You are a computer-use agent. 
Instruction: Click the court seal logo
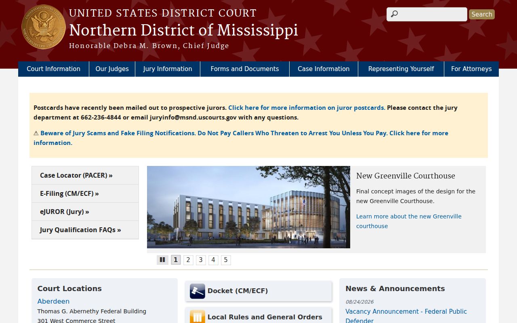44,27
